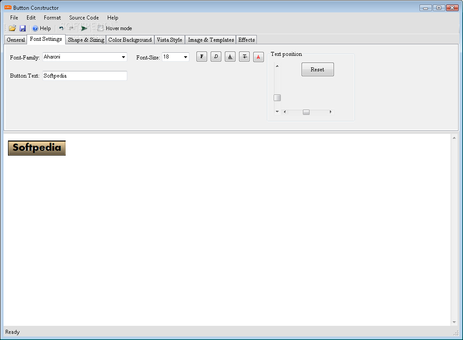The width and height of the screenshot is (463, 340).
Task: Click the horizontal text position slider thumb
Action: coord(306,112)
